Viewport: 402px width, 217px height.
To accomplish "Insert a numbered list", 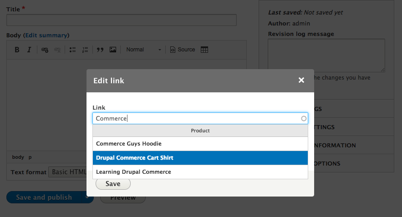I will pos(85,50).
